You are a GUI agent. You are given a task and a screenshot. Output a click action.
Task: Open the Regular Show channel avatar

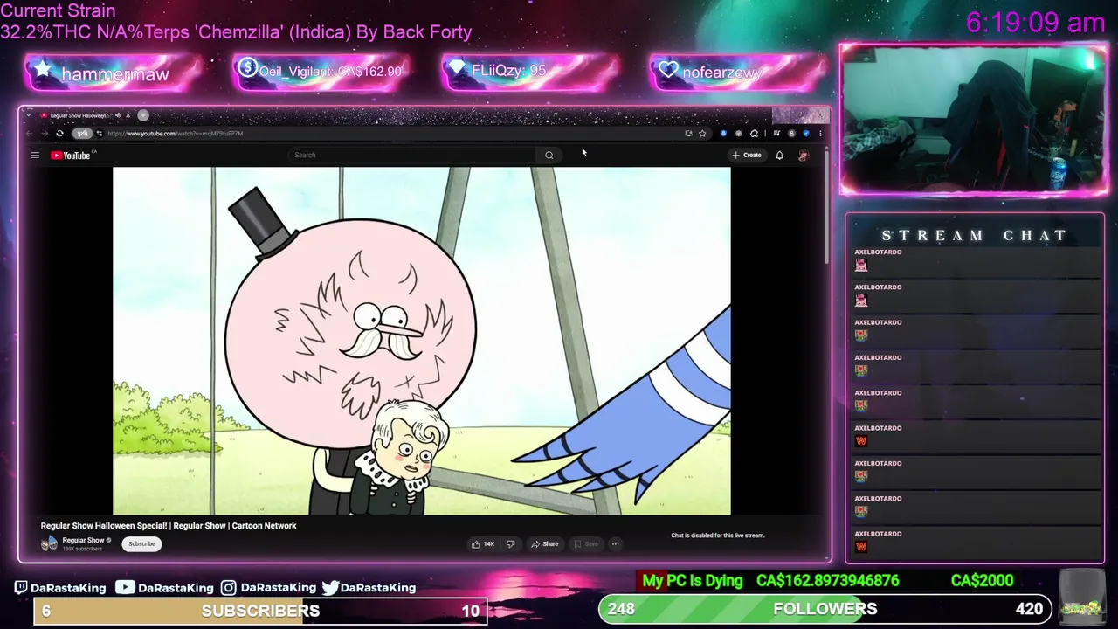49,543
